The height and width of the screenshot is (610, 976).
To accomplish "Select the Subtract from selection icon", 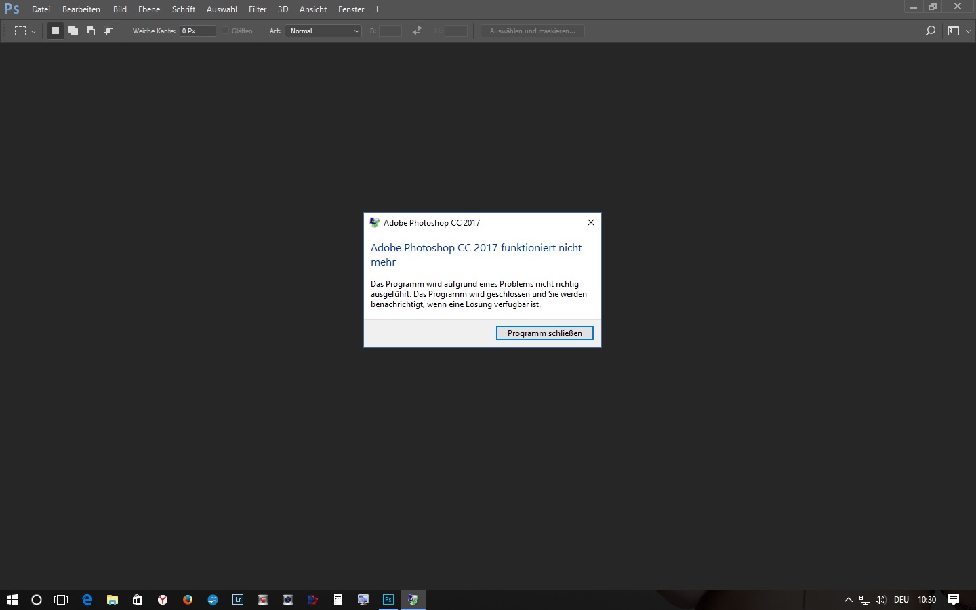I will click(x=91, y=30).
